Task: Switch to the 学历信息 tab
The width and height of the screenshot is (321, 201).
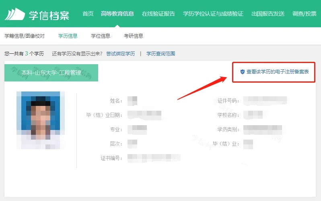Action: 68,36
